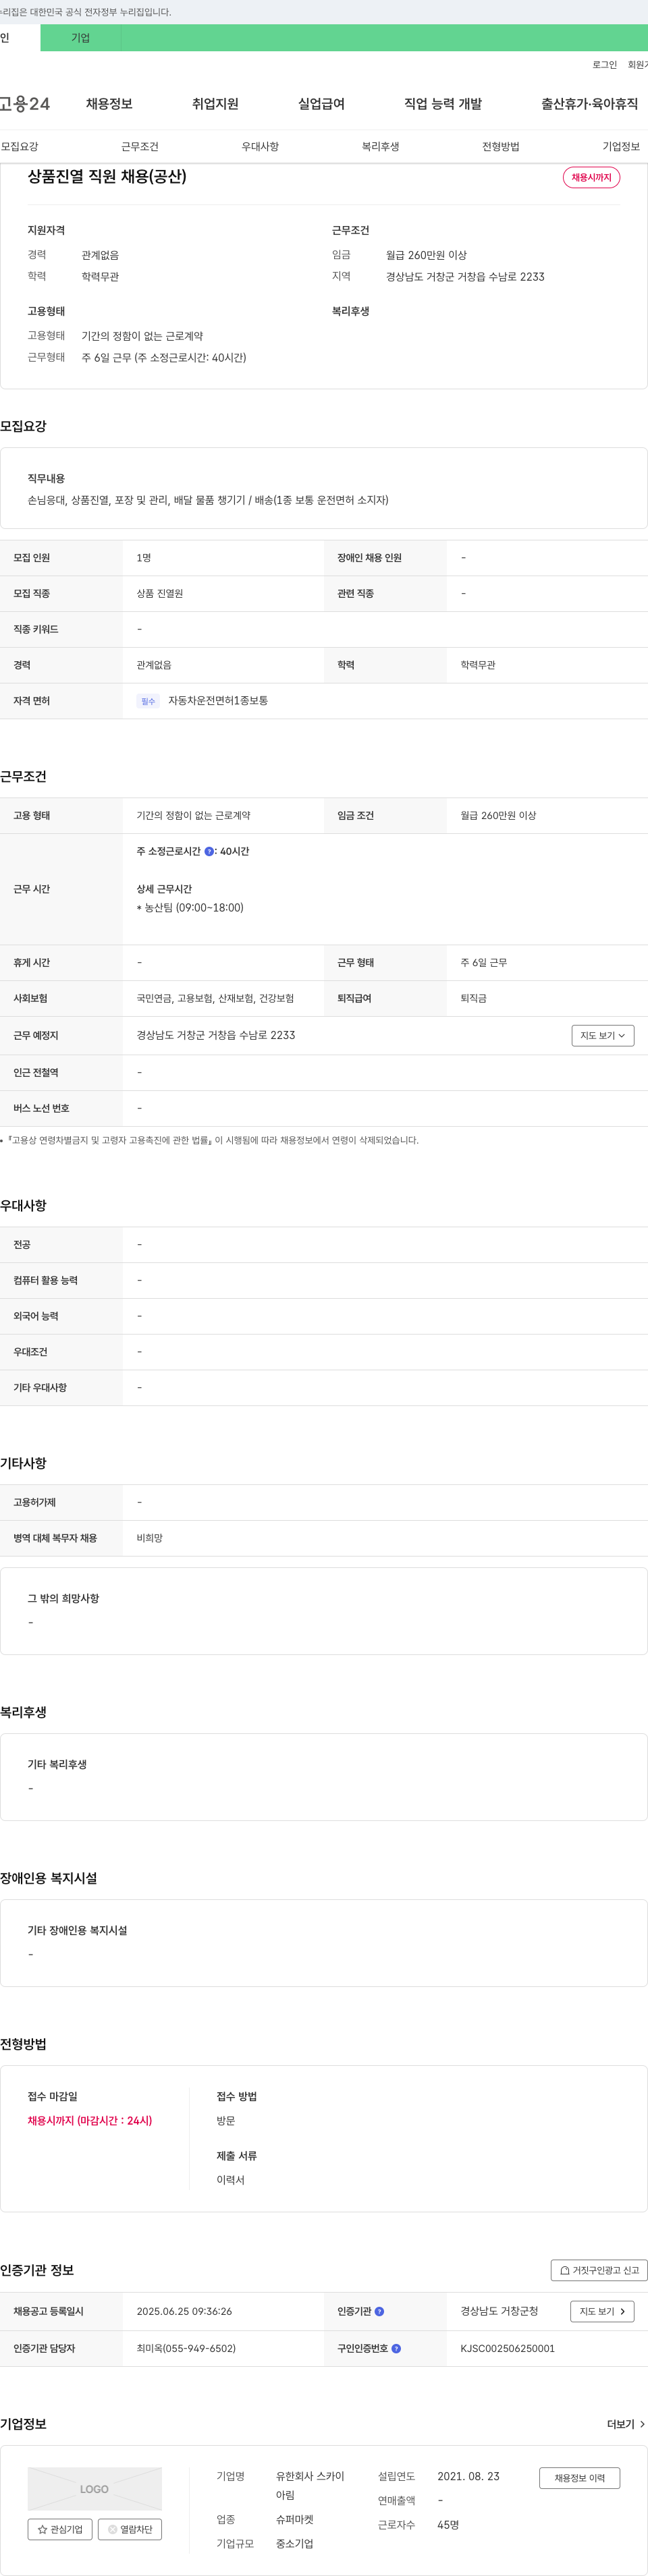Viewport: 648px width, 2576px height.
Task: Open the 실업급여 main menu
Action: (321, 104)
